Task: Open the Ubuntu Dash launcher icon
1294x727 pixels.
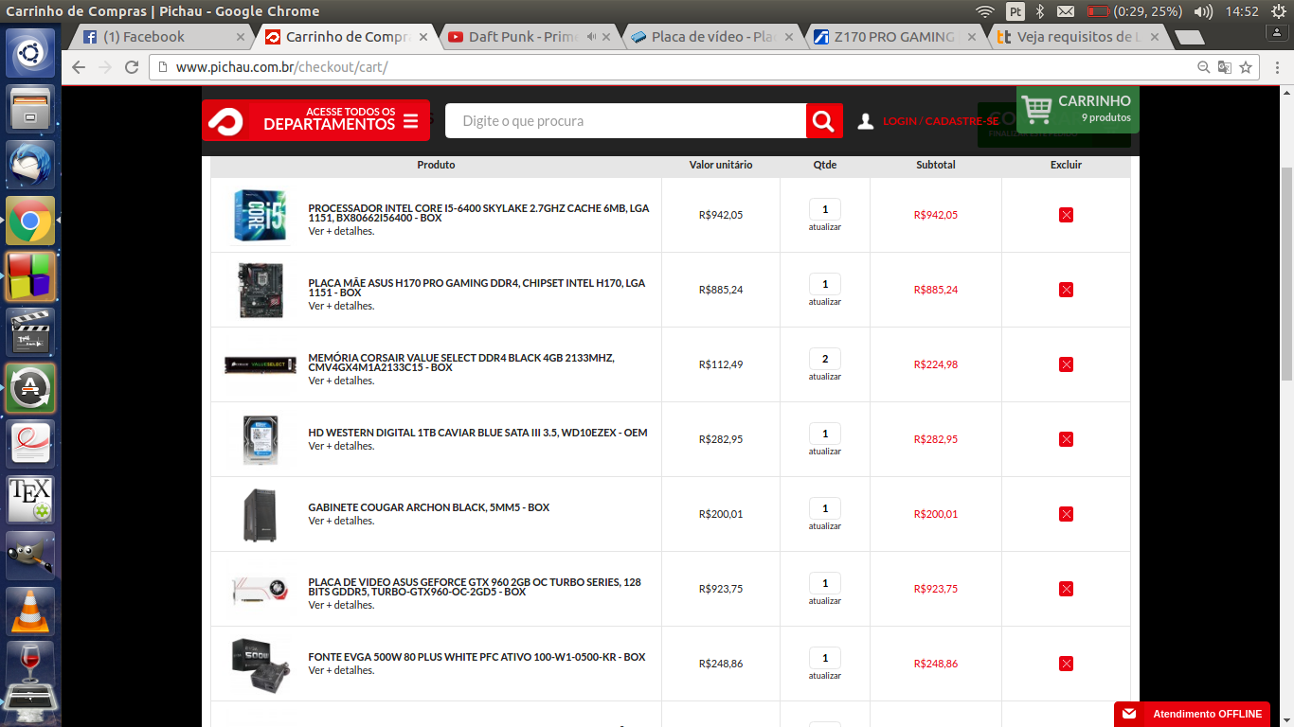Action: pos(30,53)
